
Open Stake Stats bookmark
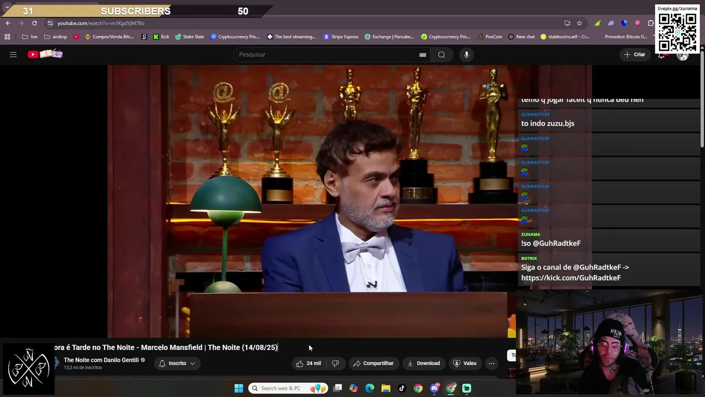(x=189, y=37)
